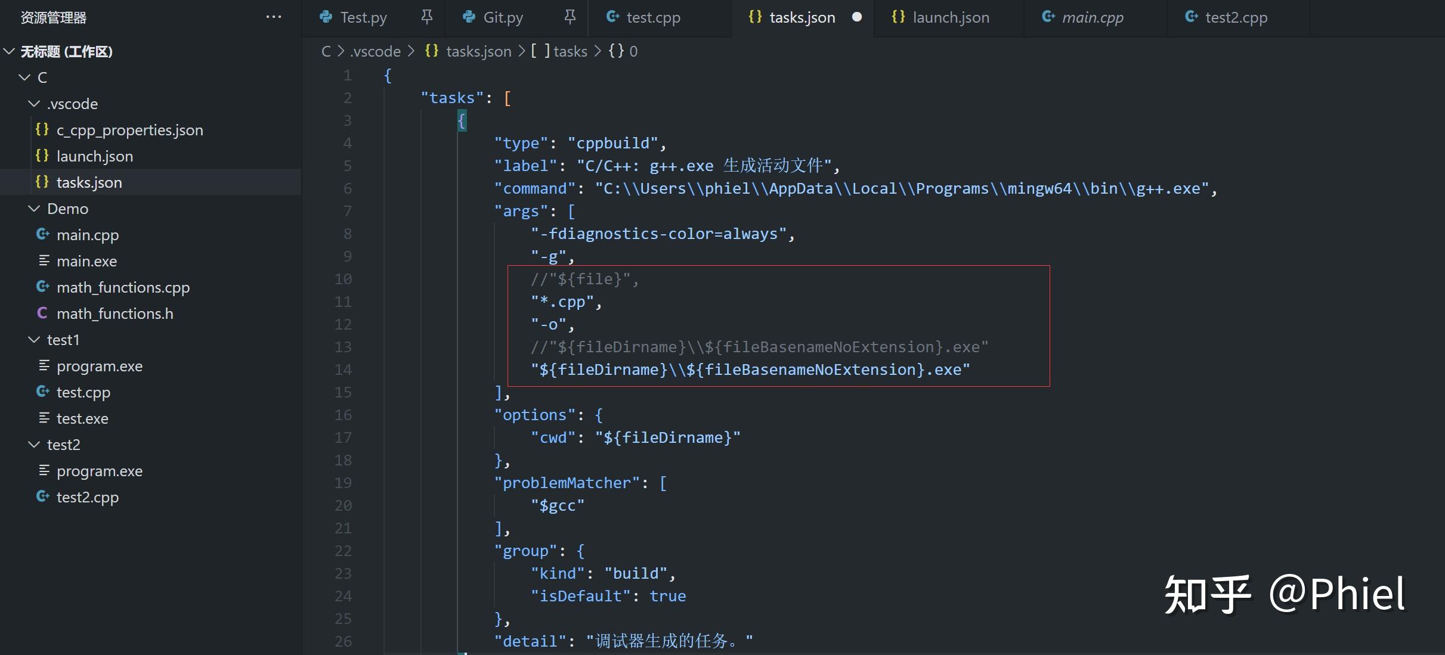Open the tasks.json file icon in sidebar
Screen dimensions: 1445x655
42,182
